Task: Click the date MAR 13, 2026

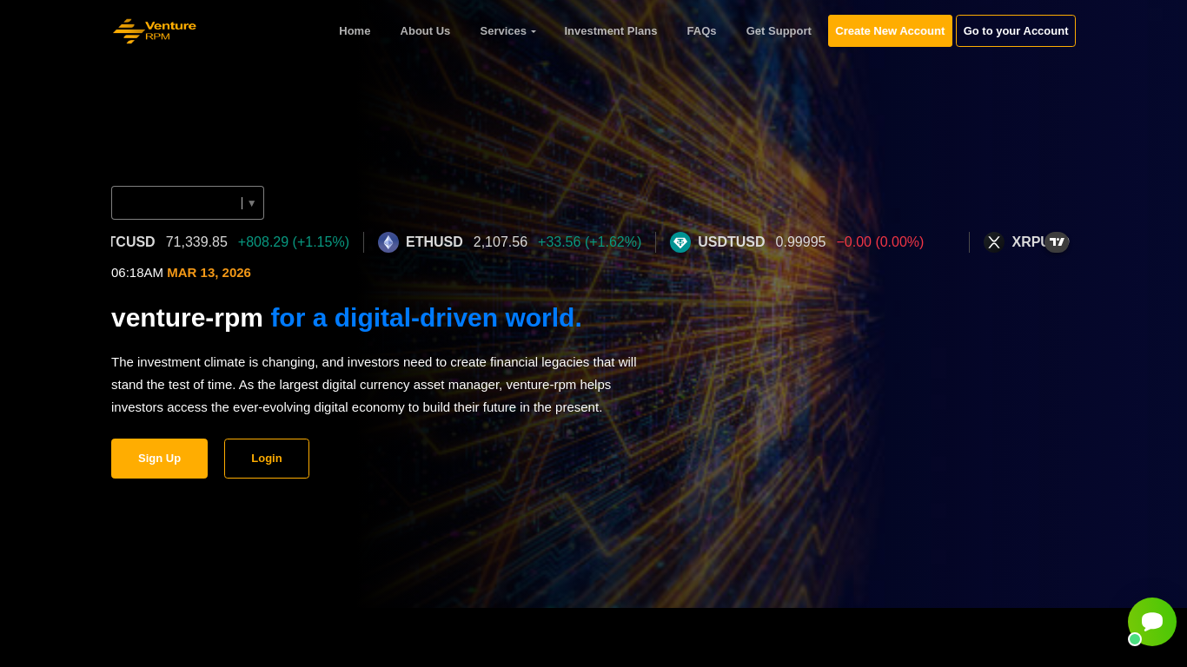Action: [x=209, y=273]
